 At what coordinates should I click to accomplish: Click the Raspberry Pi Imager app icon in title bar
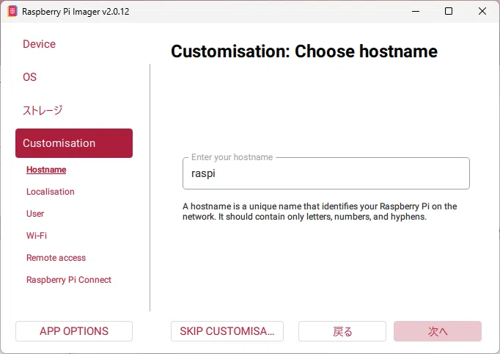(x=12, y=12)
